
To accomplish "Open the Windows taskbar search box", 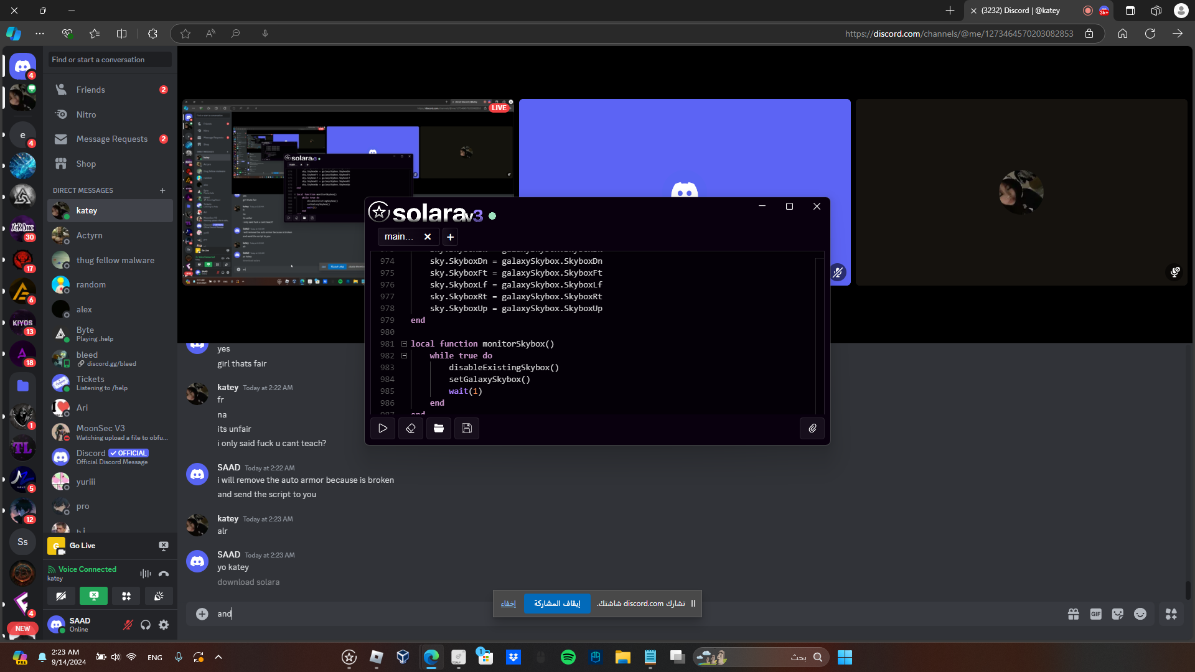I will 762,657.
